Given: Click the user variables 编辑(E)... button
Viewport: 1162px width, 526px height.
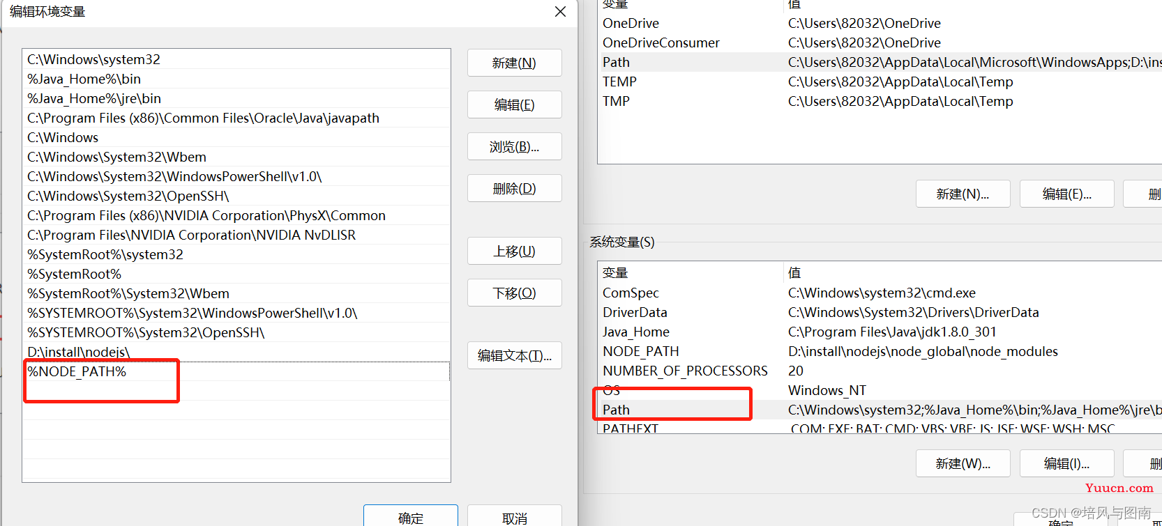Looking at the screenshot, I should click(1066, 194).
